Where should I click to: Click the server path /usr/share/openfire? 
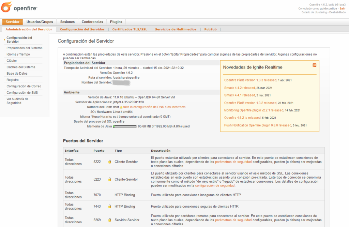pos(126,78)
